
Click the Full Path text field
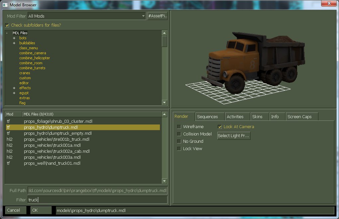(97, 190)
